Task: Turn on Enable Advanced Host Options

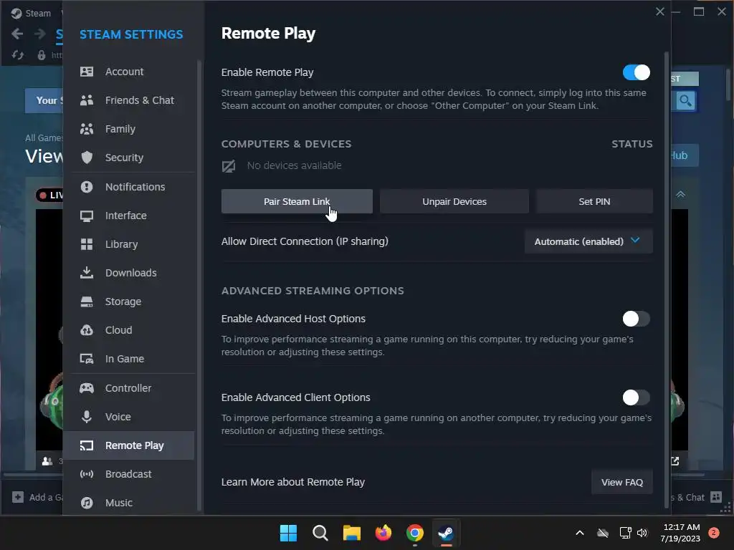Action: click(x=637, y=319)
